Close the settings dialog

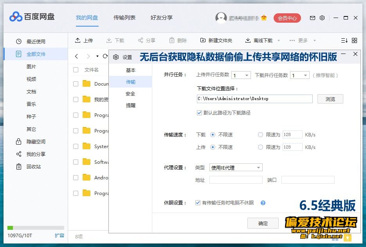pyautogui.click(x=355, y=54)
